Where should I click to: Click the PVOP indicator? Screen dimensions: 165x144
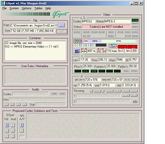(94, 32)
